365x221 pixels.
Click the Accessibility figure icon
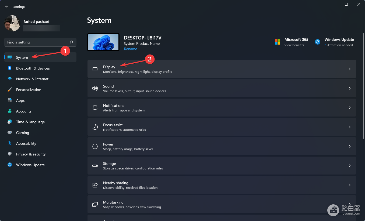[10, 143]
